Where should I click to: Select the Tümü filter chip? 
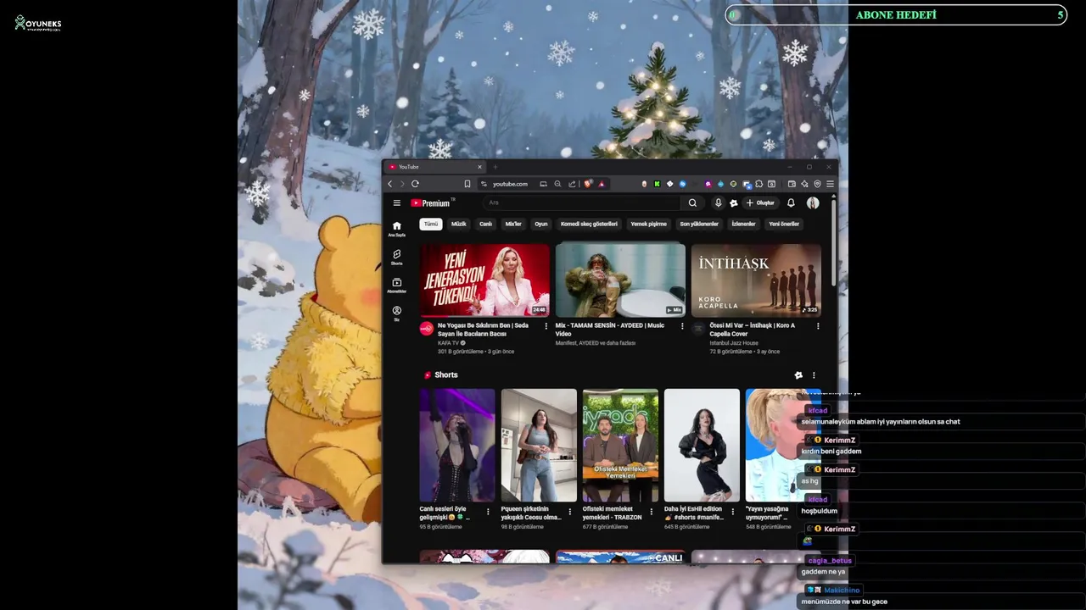pyautogui.click(x=431, y=224)
